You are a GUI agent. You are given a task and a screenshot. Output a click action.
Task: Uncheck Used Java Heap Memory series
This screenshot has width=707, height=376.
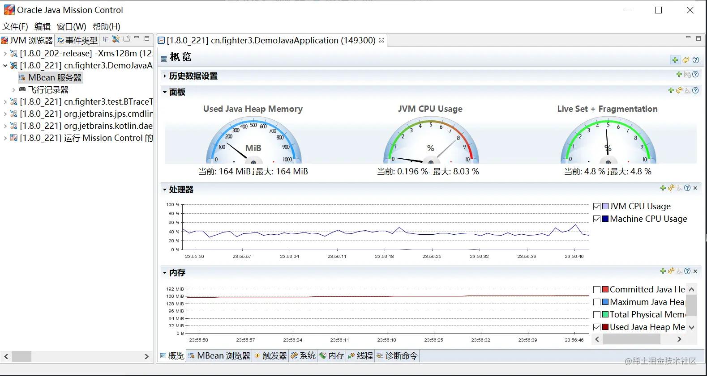click(596, 327)
